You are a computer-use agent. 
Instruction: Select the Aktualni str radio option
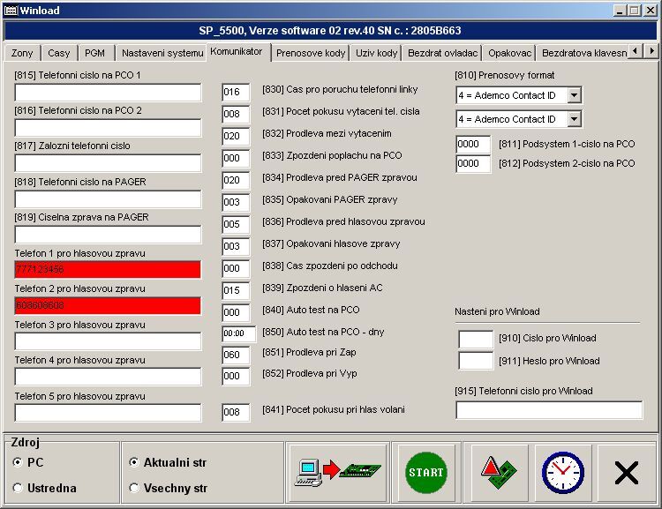tap(134, 462)
